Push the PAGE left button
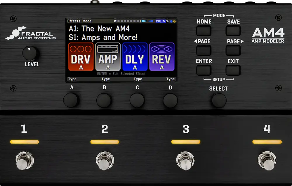292x186 pixels. coord(204,50)
